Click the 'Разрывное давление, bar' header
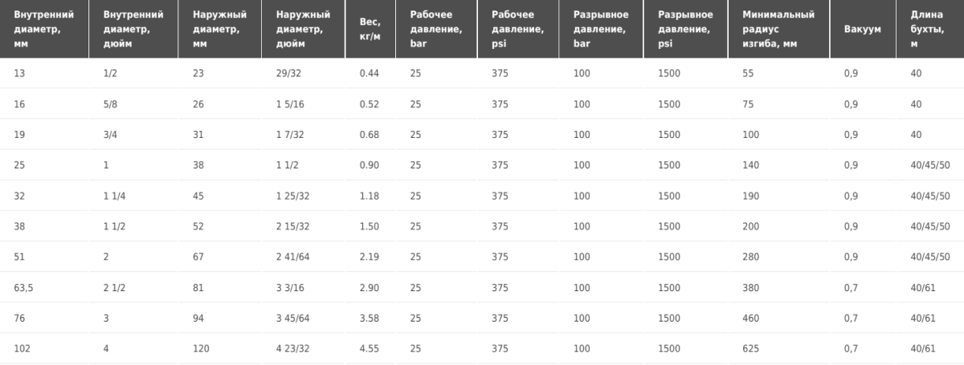The height and width of the screenshot is (365, 964). 601,29
